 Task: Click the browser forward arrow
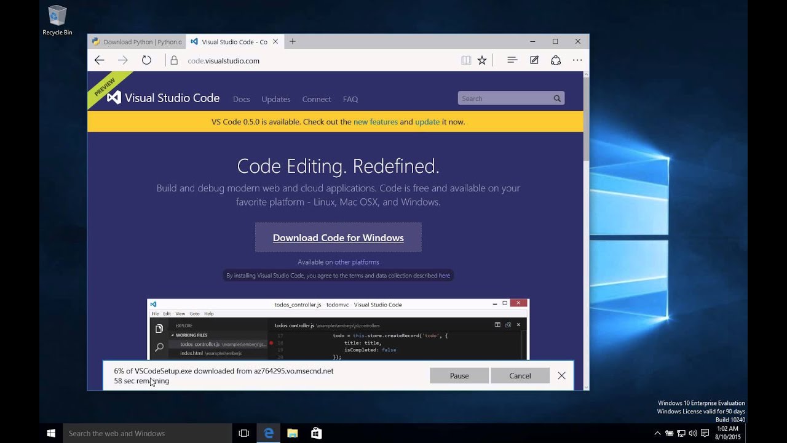pos(123,60)
